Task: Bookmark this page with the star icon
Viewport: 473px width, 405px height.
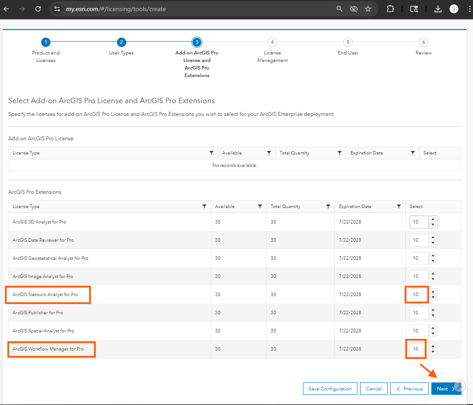Action: click(x=368, y=9)
